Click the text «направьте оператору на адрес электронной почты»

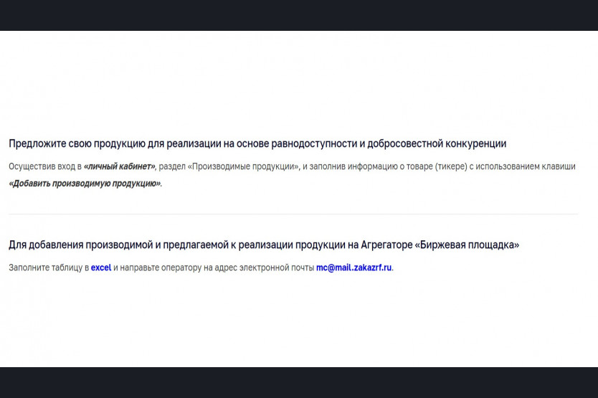tap(217, 267)
